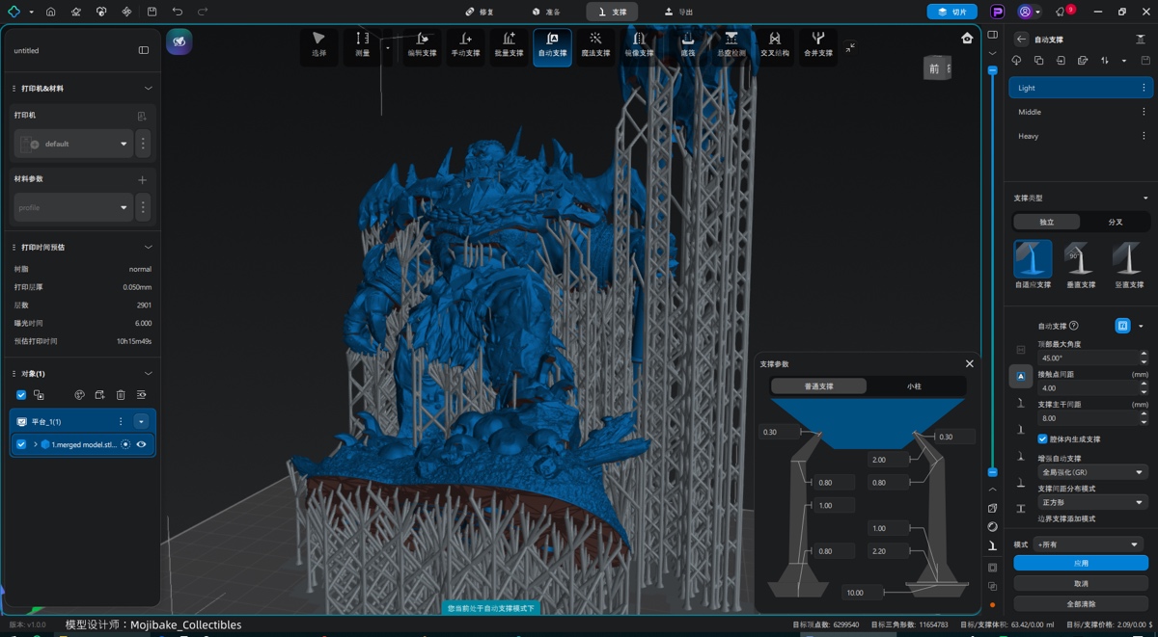Switch to the 准备 tab
This screenshot has height=637, width=1158.
[546, 12]
